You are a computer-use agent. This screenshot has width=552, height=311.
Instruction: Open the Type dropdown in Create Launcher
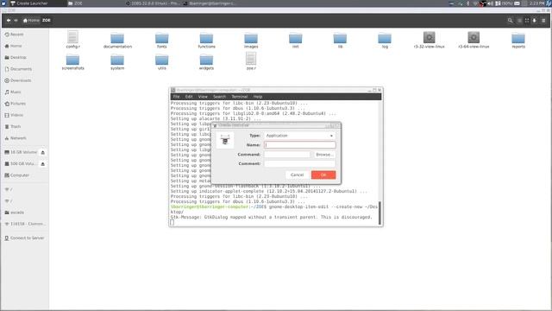299,136
